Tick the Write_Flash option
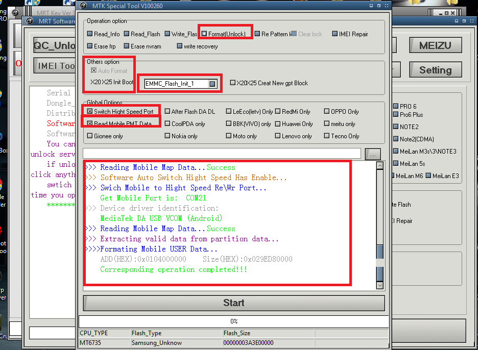Image resolution: width=478 pixels, height=350 pixels. pos(168,34)
